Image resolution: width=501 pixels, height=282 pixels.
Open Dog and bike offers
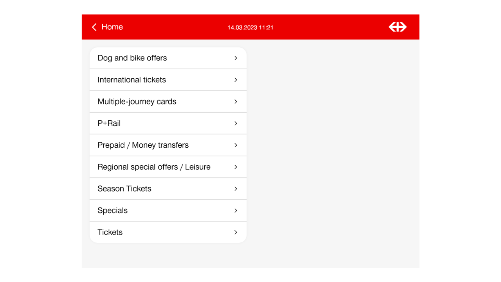(x=132, y=58)
